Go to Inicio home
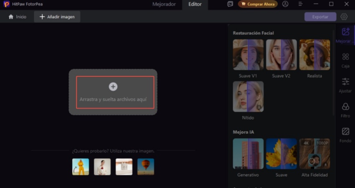This screenshot has height=188, width=355. click(17, 17)
